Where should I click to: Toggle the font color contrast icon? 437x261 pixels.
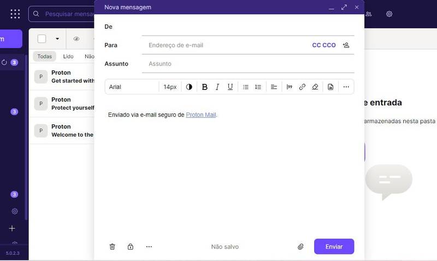point(189,87)
